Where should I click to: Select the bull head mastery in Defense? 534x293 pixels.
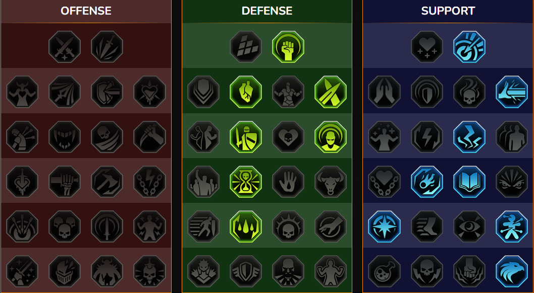[331, 182]
